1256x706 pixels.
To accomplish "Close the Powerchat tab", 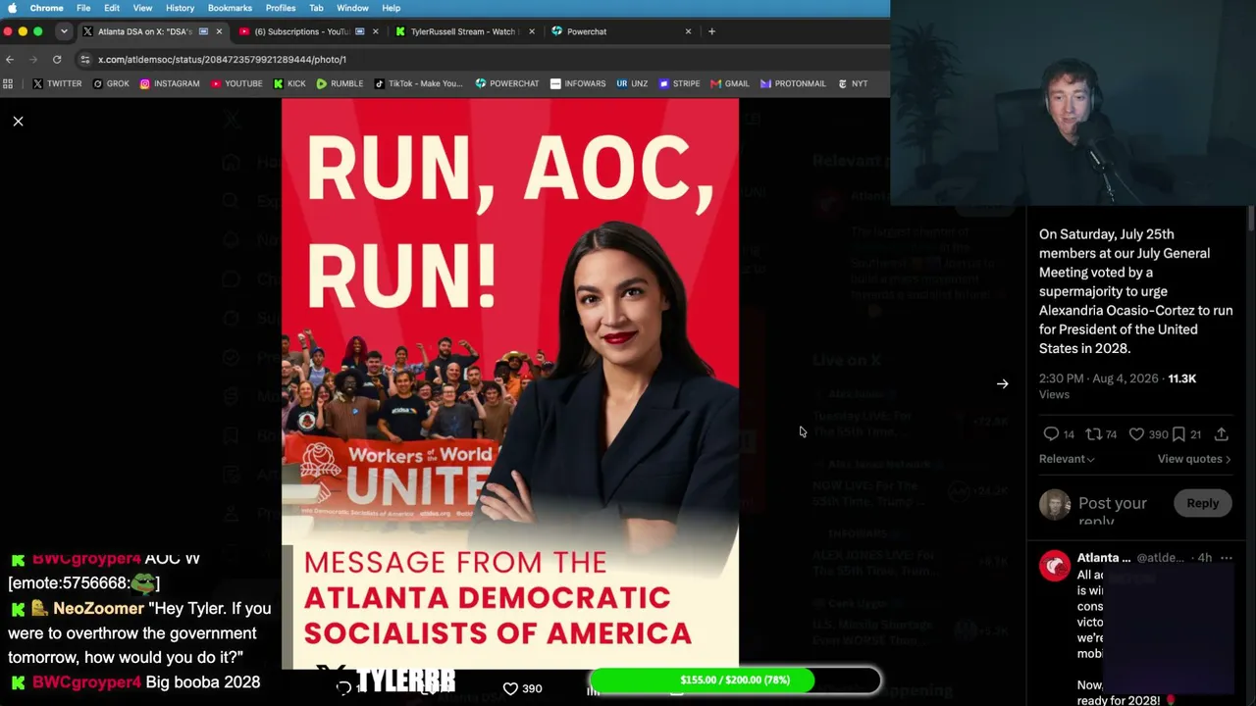I will (x=688, y=31).
